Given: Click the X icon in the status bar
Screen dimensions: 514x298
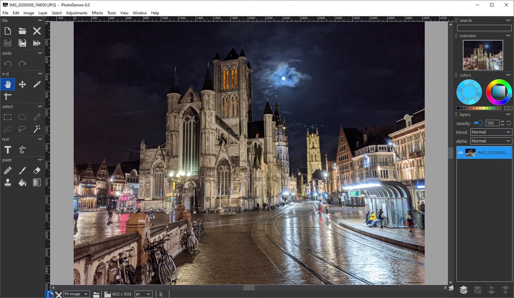Looking at the screenshot, I should [x=58, y=295].
